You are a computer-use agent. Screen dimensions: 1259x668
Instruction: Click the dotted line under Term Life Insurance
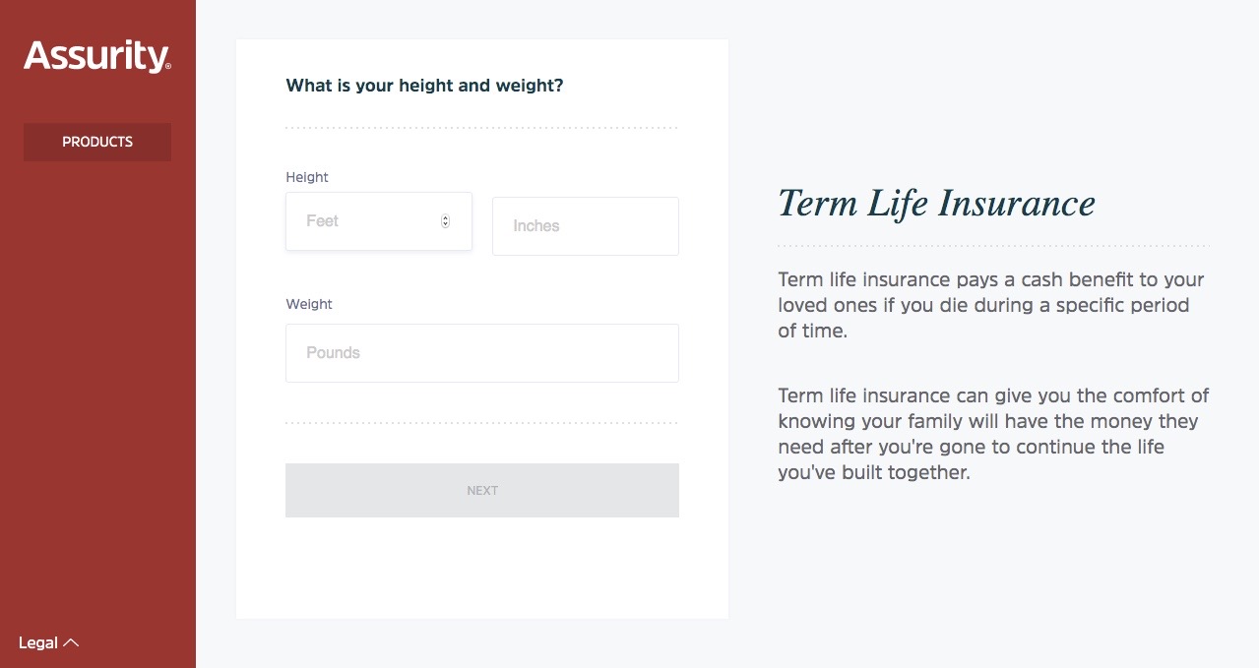[993, 246]
